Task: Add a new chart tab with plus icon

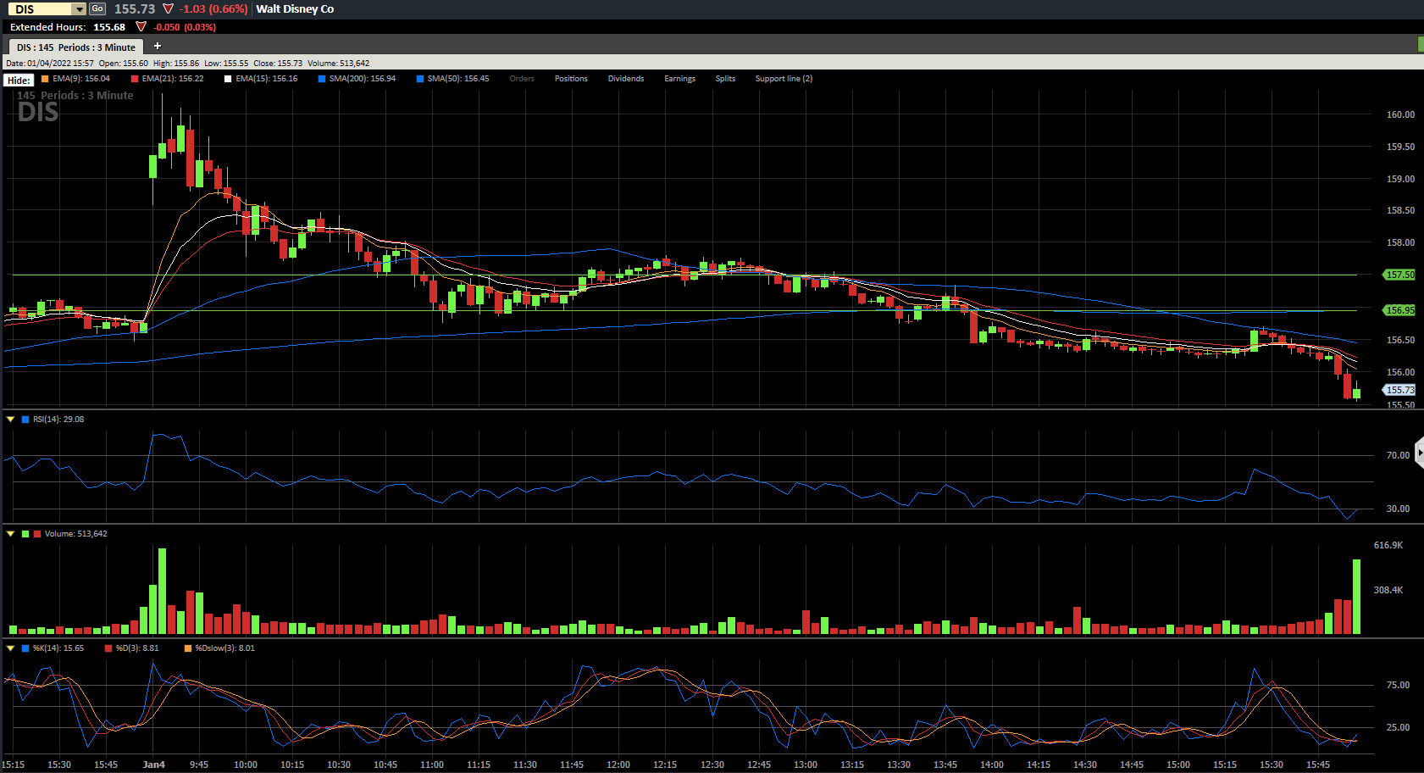Action: point(158,47)
